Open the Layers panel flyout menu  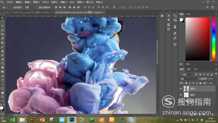[216, 69]
